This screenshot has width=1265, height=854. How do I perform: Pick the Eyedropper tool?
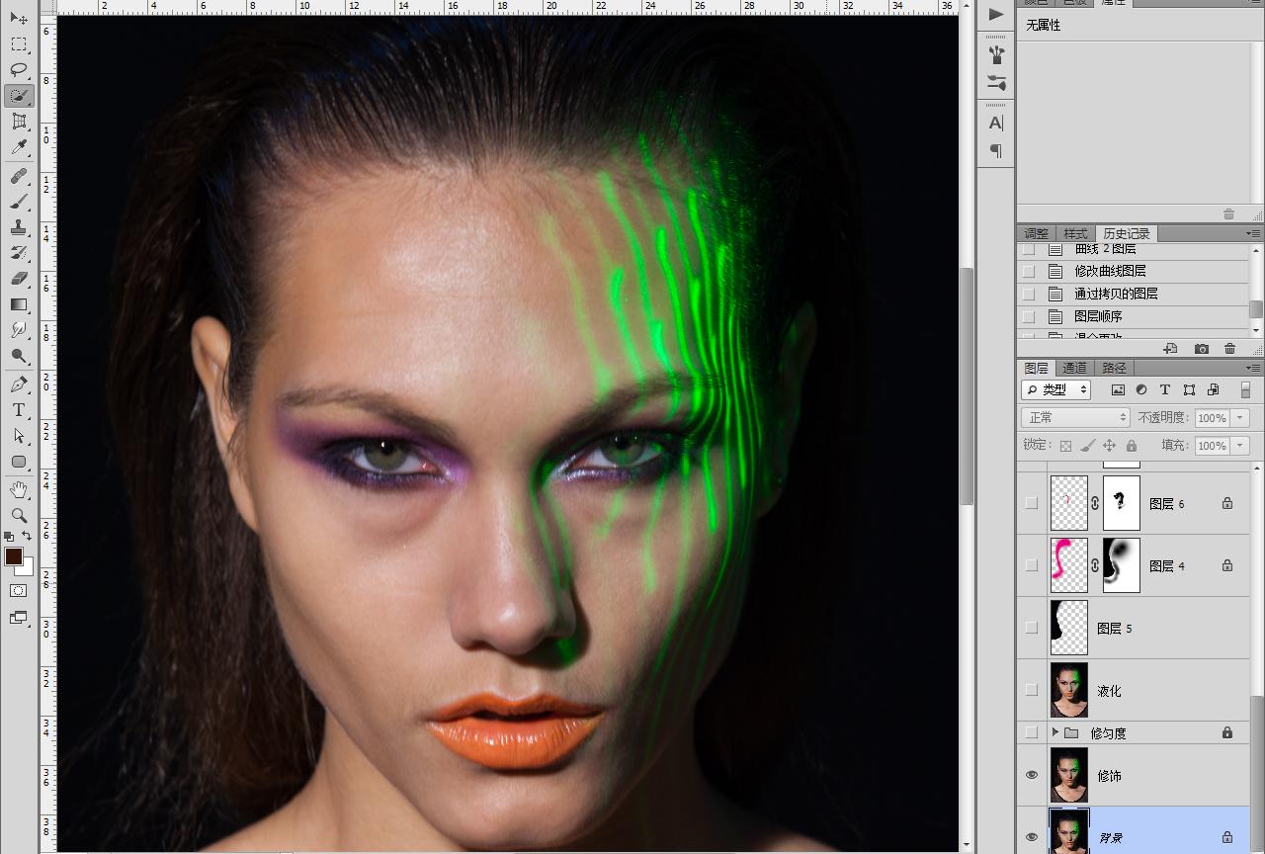point(19,147)
